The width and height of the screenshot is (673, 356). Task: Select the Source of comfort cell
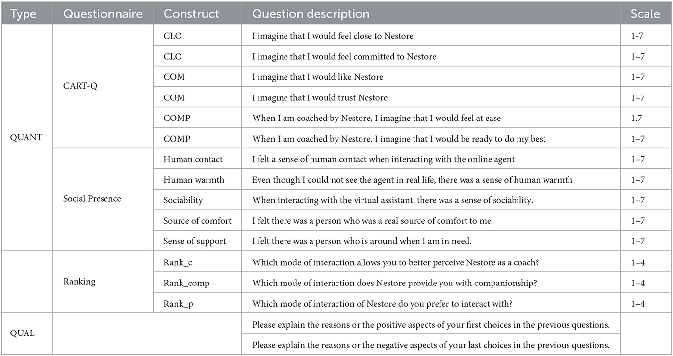(197, 221)
